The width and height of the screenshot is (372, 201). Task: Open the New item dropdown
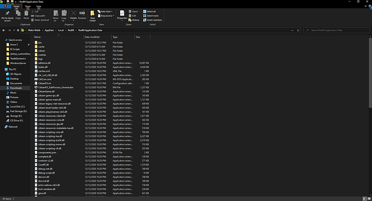(105, 11)
